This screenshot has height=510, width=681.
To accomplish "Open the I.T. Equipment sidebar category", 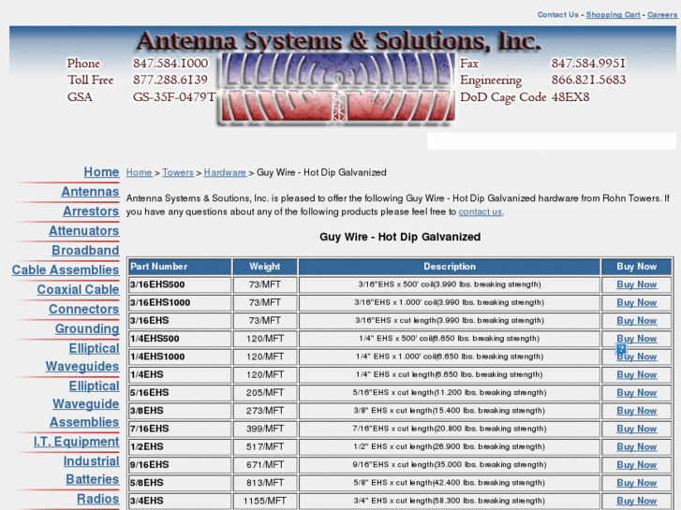I will 76,442.
